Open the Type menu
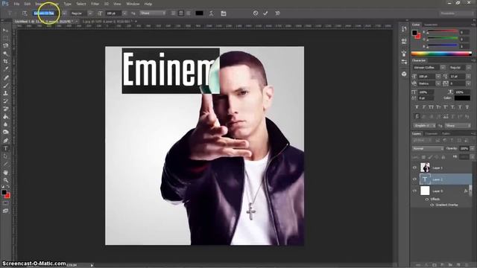477x268 pixels. pos(68,4)
